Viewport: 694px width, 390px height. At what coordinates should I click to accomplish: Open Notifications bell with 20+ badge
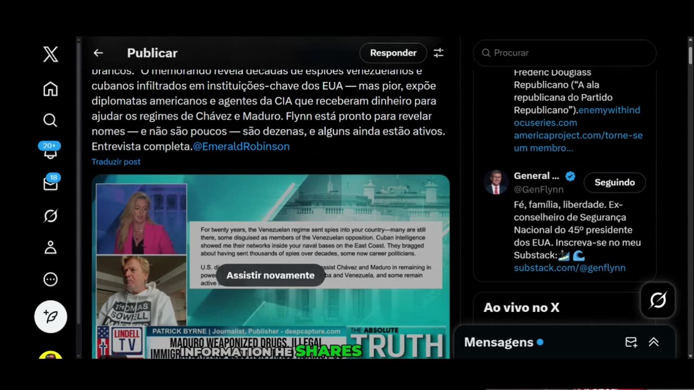[x=50, y=151]
